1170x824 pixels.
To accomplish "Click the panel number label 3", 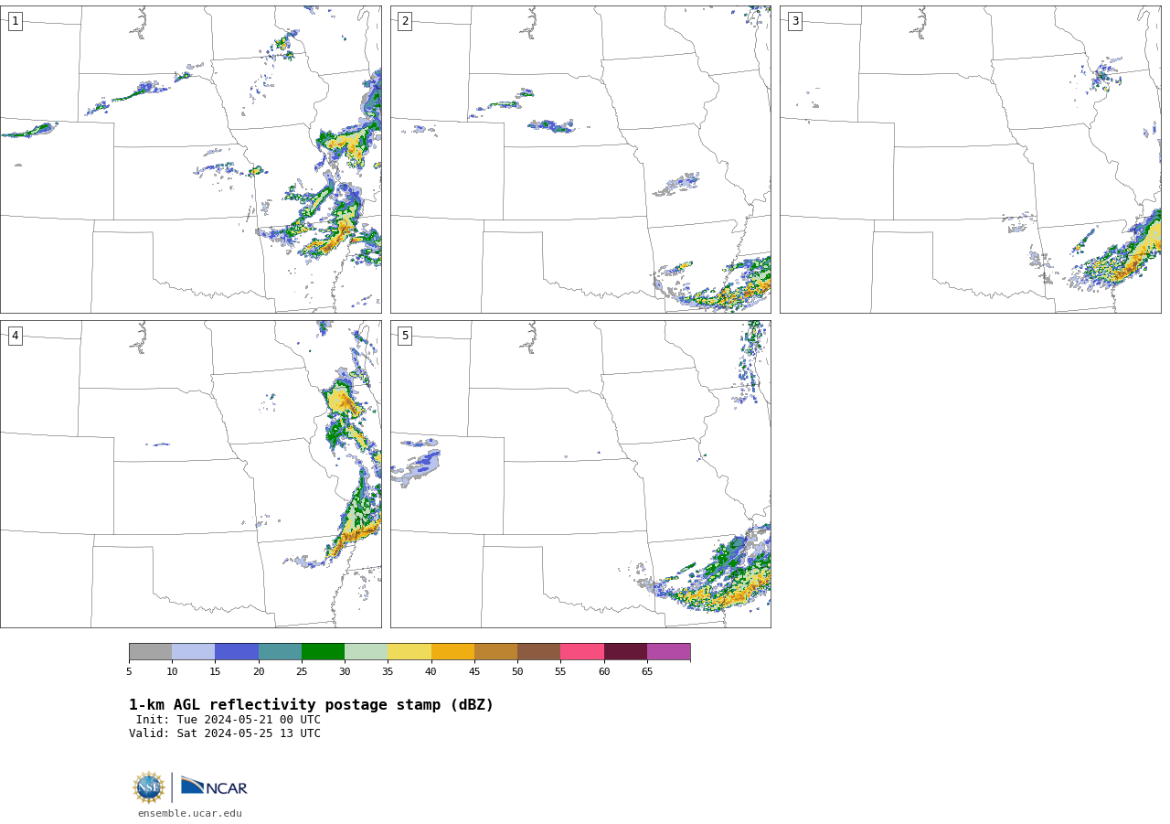I will (794, 21).
